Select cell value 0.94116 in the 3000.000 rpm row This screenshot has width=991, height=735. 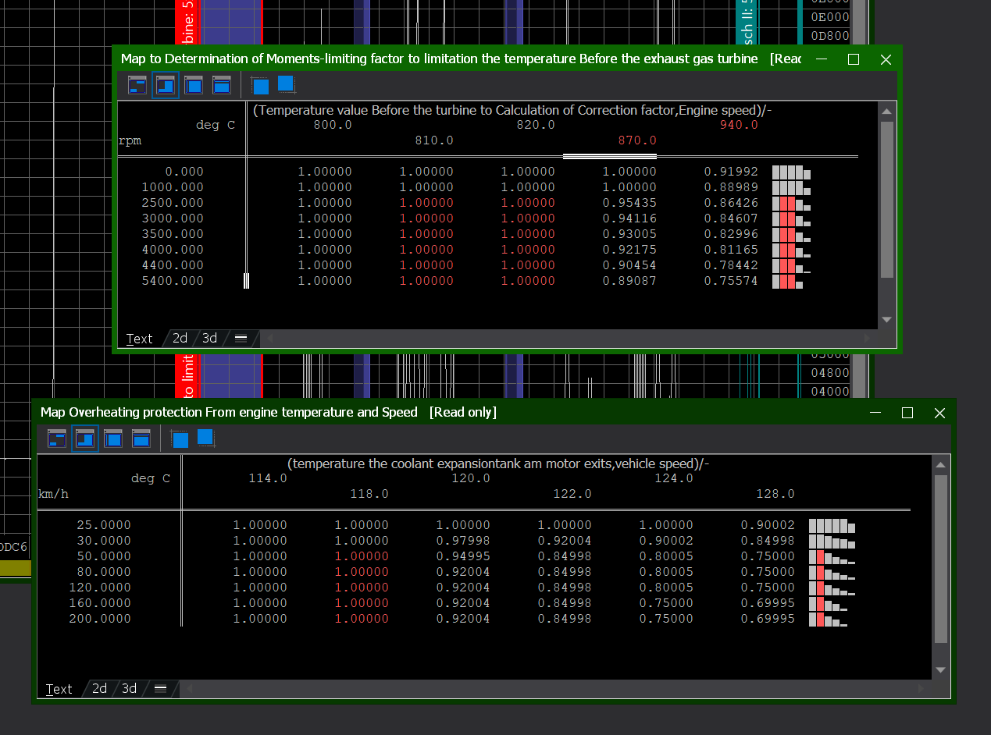coord(629,218)
